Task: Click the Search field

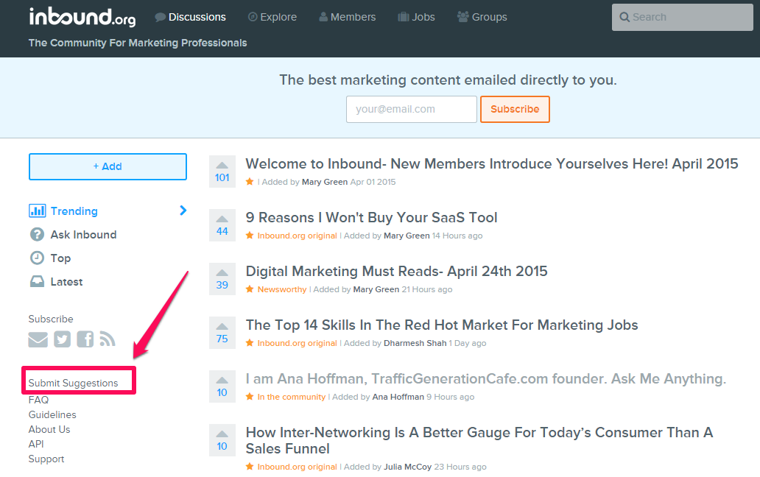Action: tap(683, 18)
